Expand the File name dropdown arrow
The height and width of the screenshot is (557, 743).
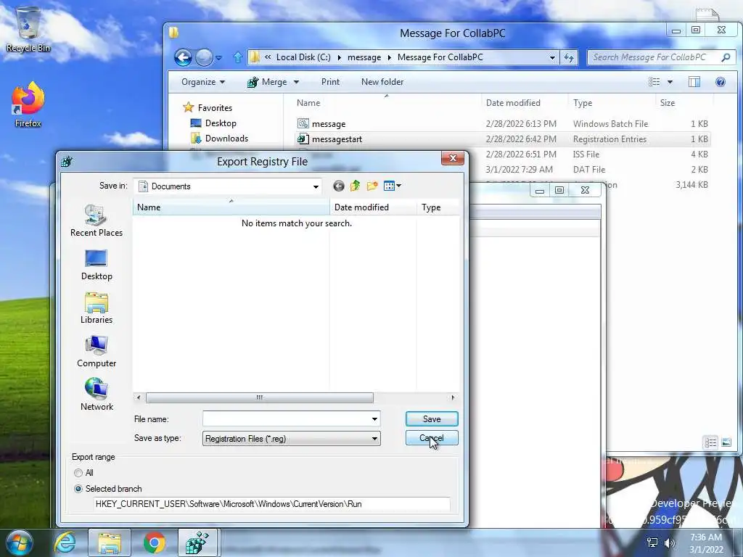point(374,418)
